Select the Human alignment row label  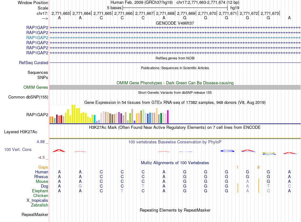[x=42, y=172]
